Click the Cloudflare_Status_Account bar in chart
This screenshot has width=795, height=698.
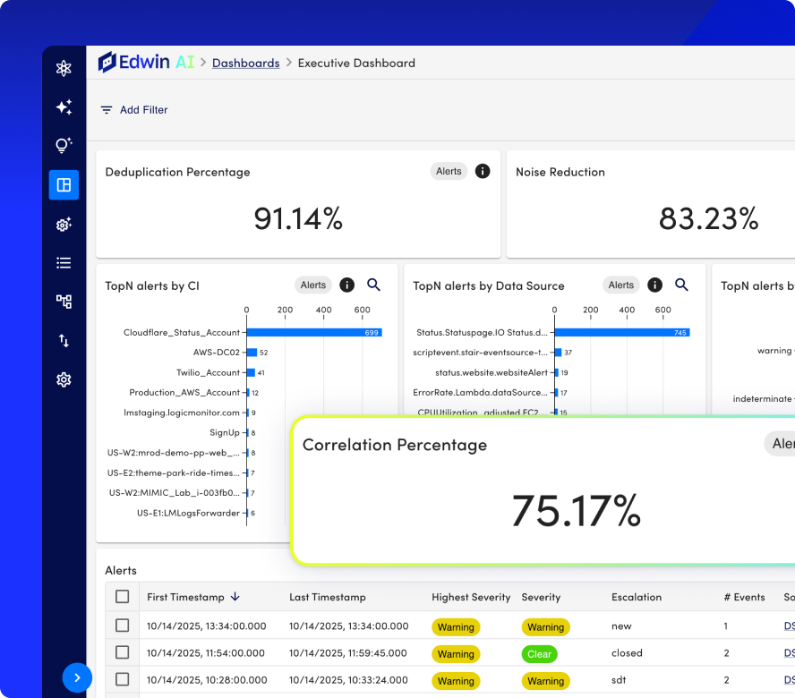click(314, 333)
